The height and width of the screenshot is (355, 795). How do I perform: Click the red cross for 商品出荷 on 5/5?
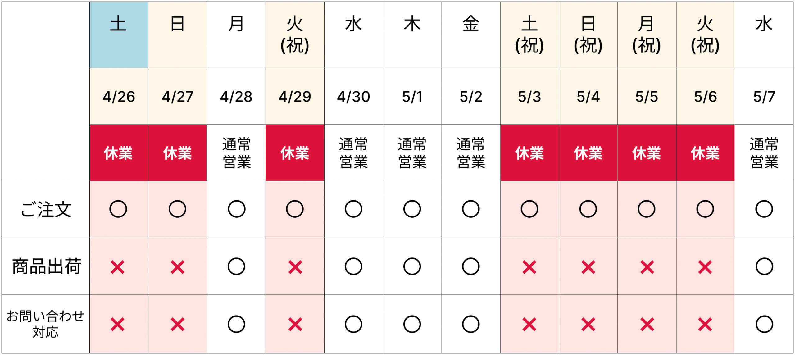click(x=647, y=267)
